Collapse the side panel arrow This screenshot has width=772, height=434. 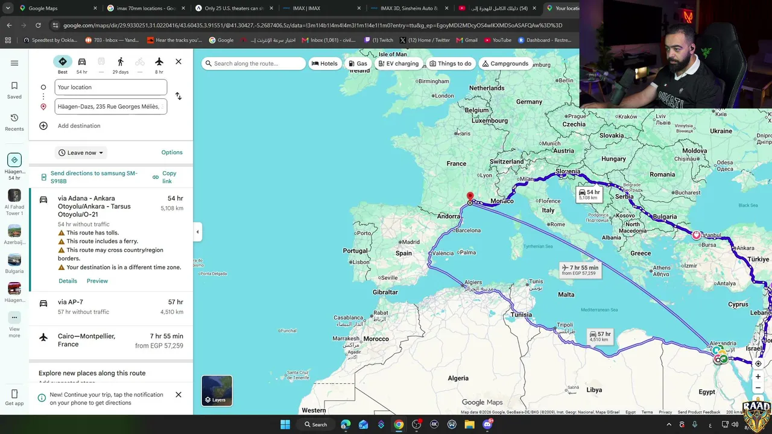[197, 231]
